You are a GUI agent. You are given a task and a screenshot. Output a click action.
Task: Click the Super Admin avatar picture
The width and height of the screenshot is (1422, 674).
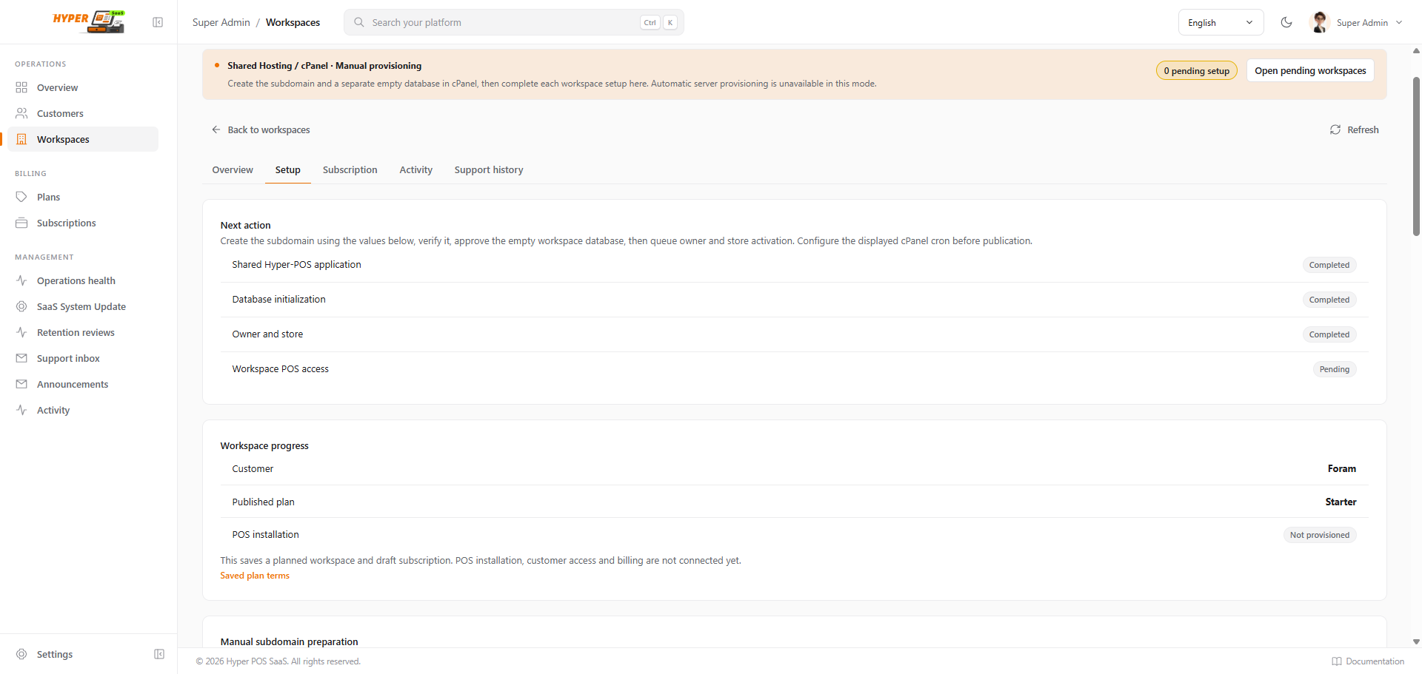(x=1319, y=22)
